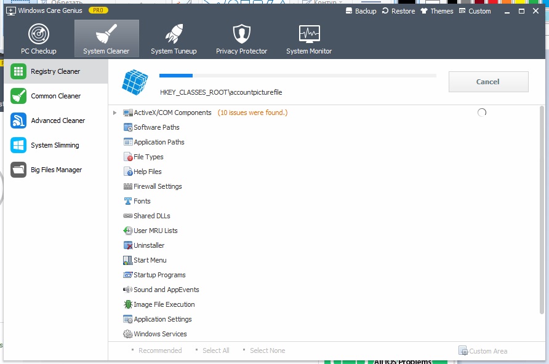Click the Uninstaller icon
Image resolution: width=549 pixels, height=364 pixels.
(x=128, y=245)
